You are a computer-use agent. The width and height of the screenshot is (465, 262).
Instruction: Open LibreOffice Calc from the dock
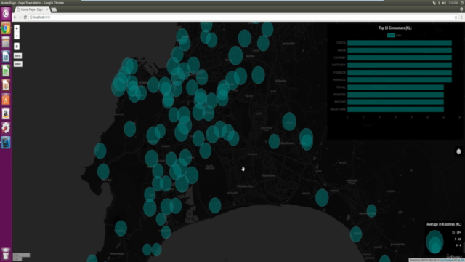(x=6, y=71)
